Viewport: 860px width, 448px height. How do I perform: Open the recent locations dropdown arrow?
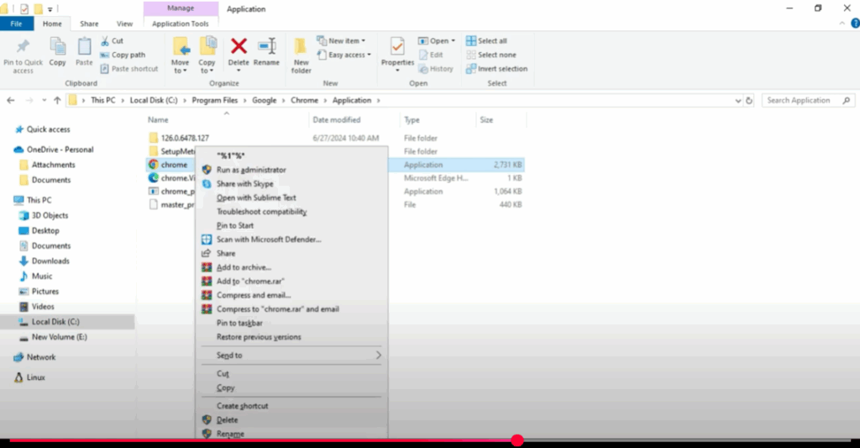pos(44,101)
